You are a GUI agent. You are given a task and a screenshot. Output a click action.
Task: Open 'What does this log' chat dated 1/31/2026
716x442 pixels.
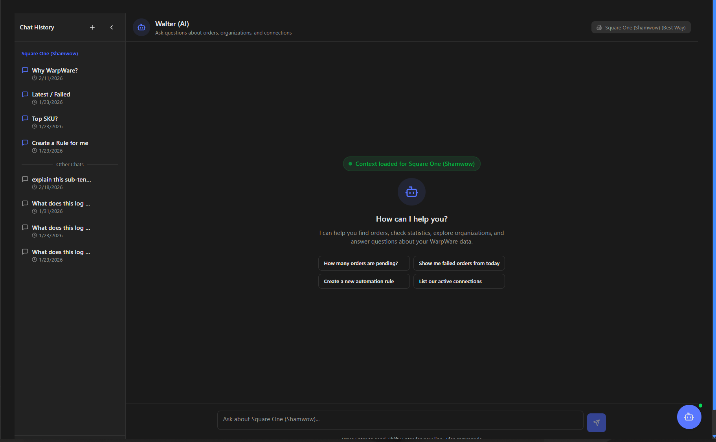(70, 207)
